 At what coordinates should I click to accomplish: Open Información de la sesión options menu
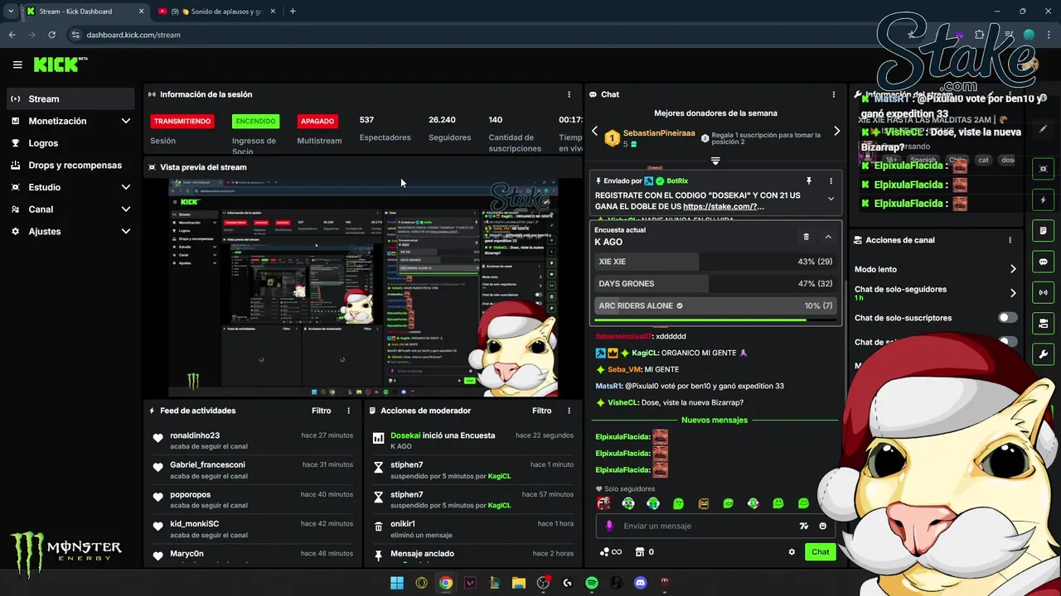click(x=569, y=94)
